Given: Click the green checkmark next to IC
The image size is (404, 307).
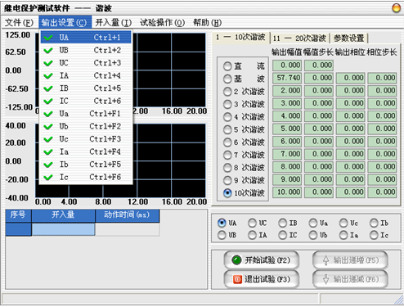Looking at the screenshot, I should click(48, 102).
